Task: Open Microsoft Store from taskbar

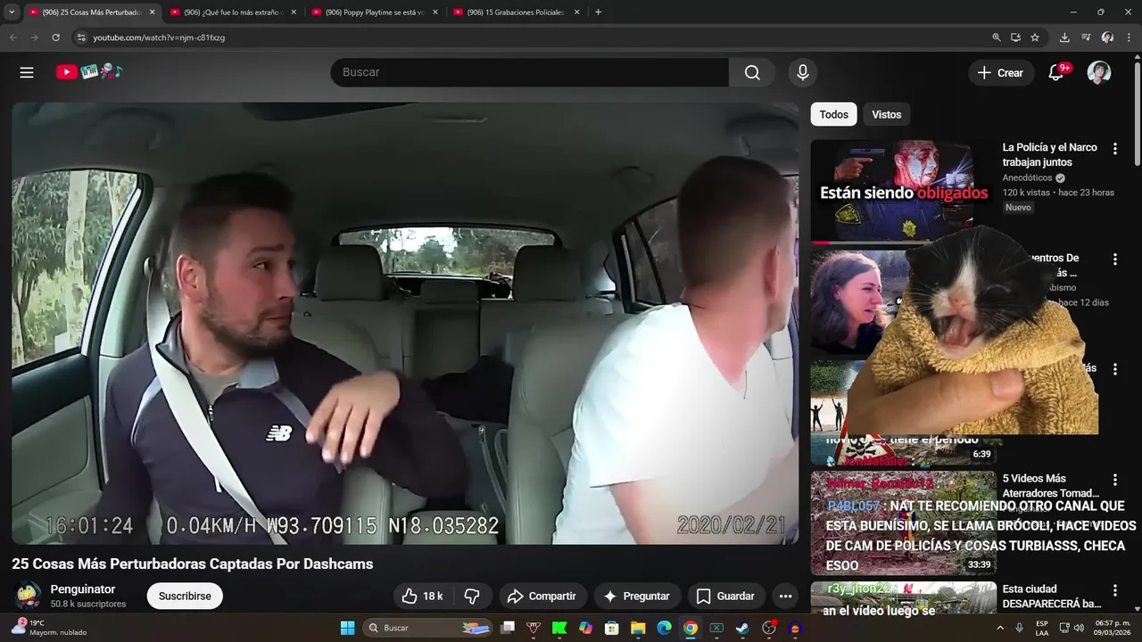Action: tap(612, 628)
